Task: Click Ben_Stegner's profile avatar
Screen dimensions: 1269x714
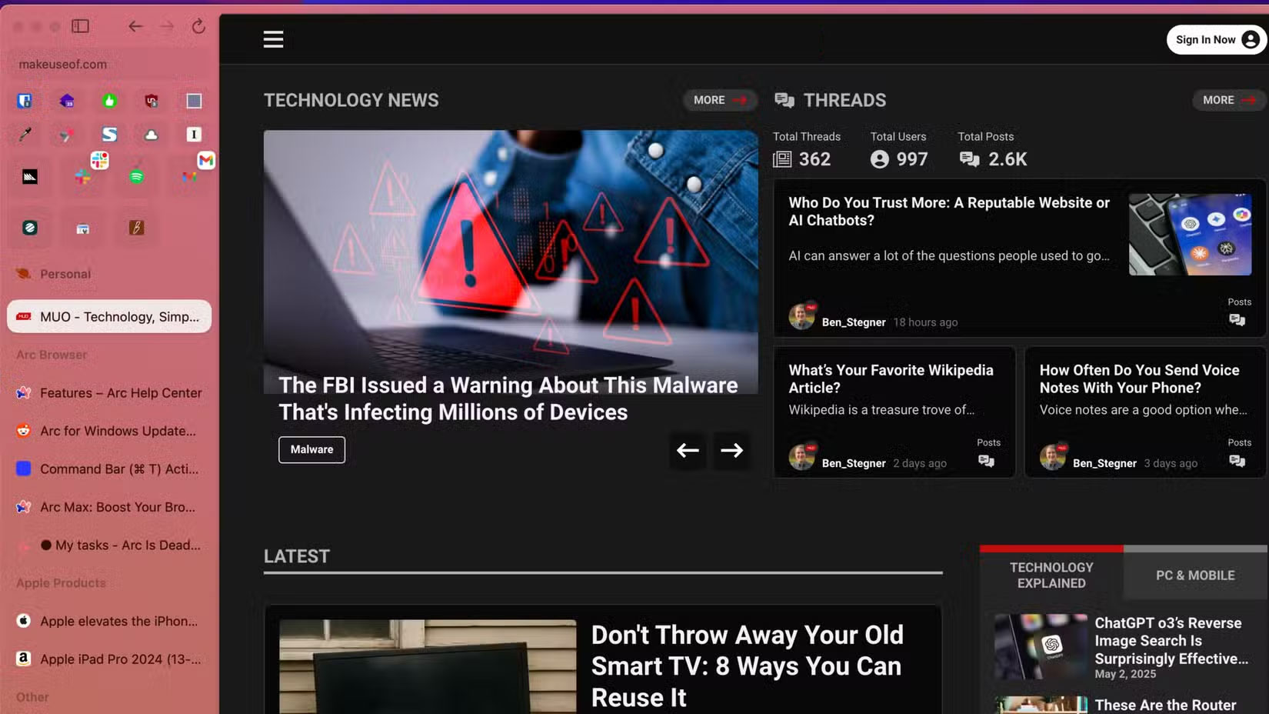Action: tap(802, 315)
